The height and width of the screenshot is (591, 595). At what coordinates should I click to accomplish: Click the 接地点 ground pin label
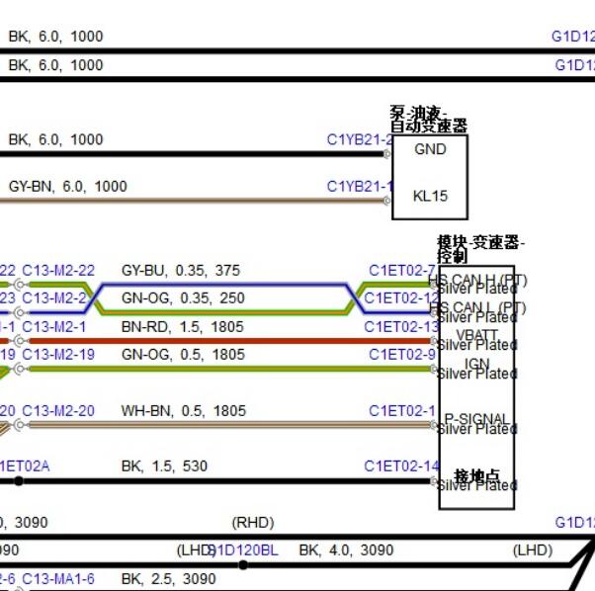click(477, 475)
